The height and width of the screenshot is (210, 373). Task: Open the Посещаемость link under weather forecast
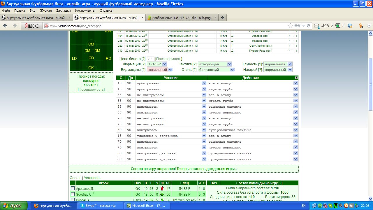coord(91,90)
